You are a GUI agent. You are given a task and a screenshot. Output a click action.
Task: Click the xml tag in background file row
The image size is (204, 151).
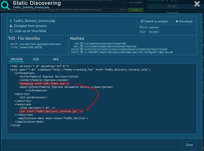pos(135,10)
